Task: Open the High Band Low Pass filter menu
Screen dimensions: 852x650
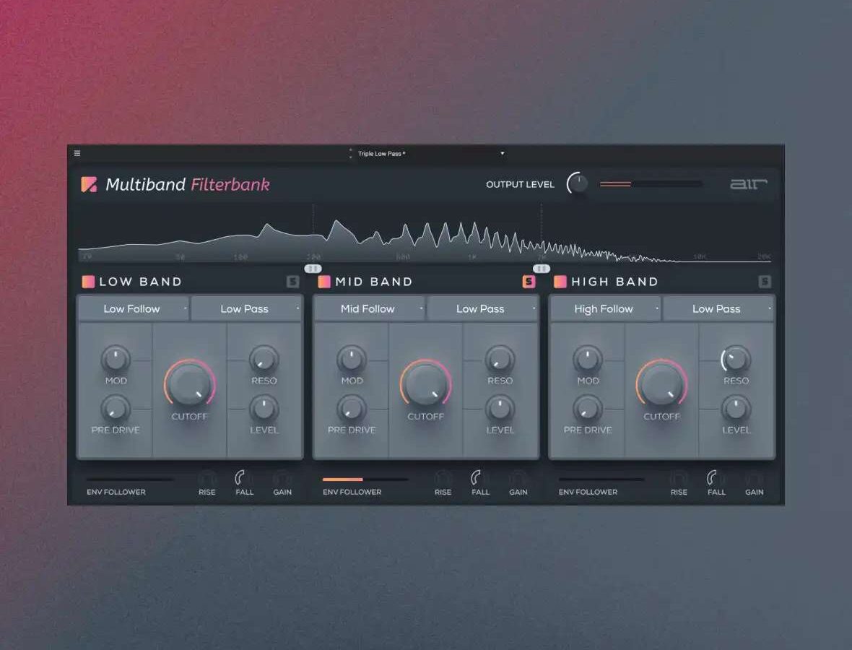Action: [x=718, y=309]
